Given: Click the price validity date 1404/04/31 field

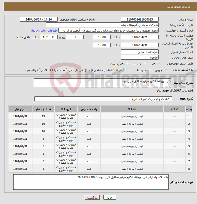Looking at the screenshot, I should click(139, 45).
